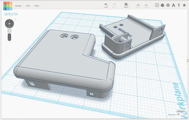Click the fit view button
The width and height of the screenshot is (189, 120).
tap(9, 31)
